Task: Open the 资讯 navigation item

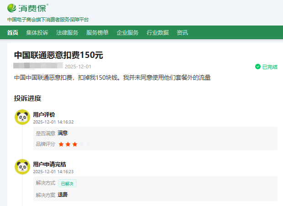Action: [x=182, y=32]
